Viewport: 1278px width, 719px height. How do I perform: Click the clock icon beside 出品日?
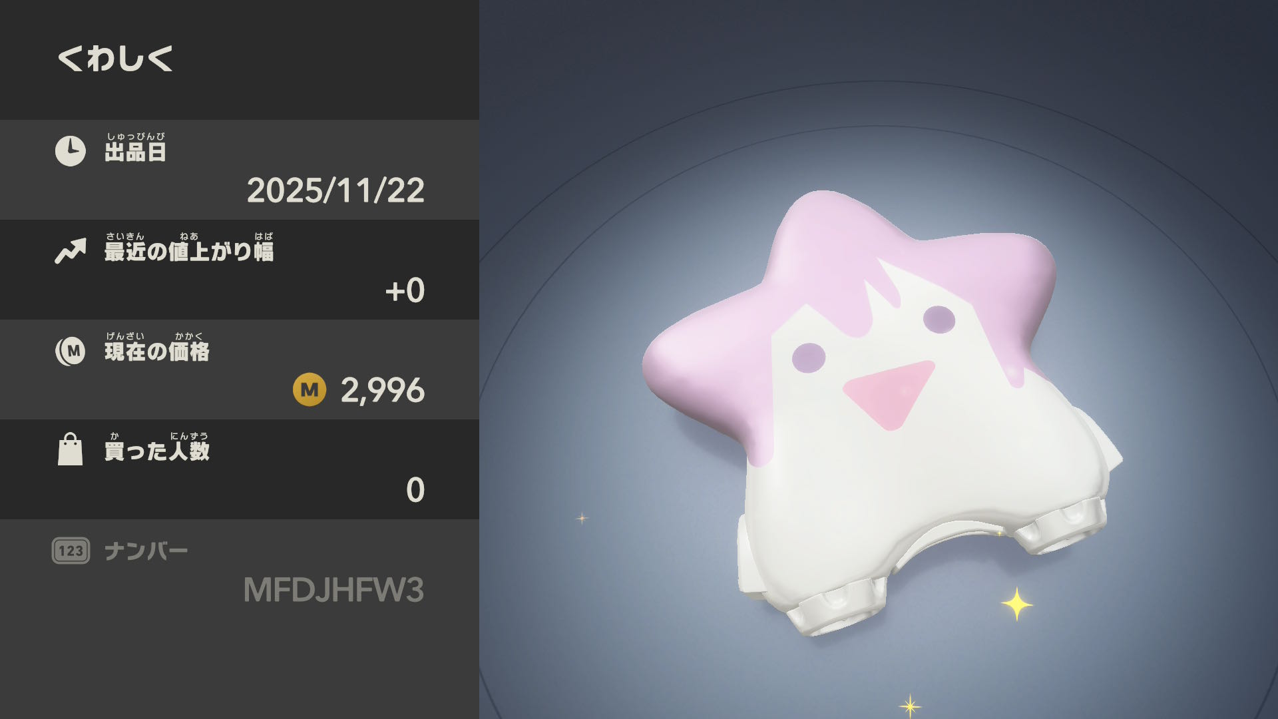(70, 151)
